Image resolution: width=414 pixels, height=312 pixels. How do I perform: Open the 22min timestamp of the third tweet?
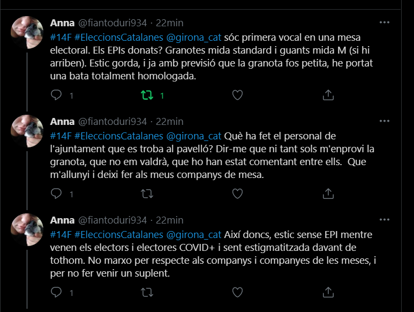(x=170, y=220)
